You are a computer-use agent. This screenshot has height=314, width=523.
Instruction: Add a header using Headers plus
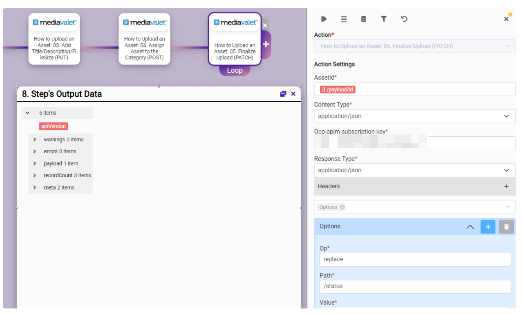click(x=506, y=186)
